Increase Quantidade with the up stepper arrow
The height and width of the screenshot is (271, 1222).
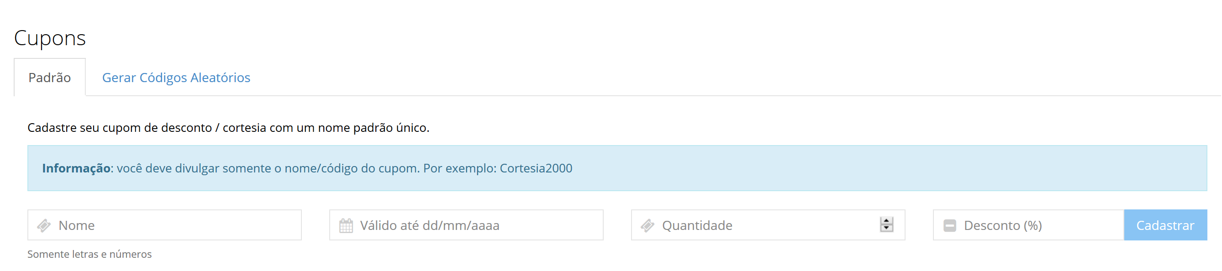pos(886,221)
